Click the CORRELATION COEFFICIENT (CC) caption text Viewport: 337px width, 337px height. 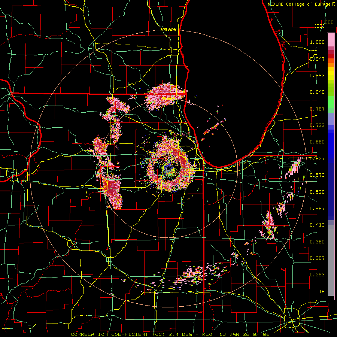[x=118, y=334]
